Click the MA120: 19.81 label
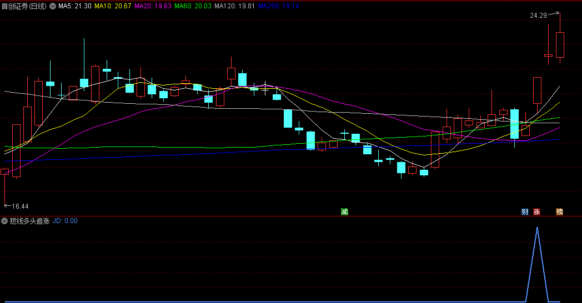582x303 pixels. (x=234, y=6)
